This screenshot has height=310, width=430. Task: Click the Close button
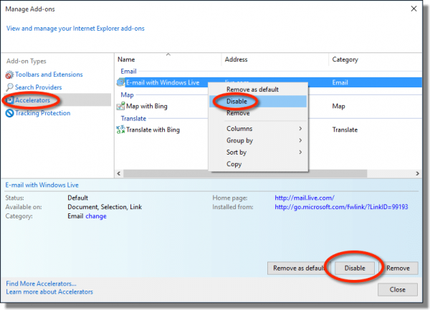(397, 289)
